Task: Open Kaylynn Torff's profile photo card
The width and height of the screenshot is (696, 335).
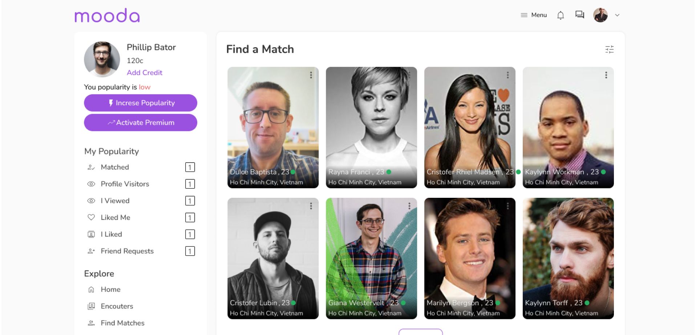Action: pos(568,258)
